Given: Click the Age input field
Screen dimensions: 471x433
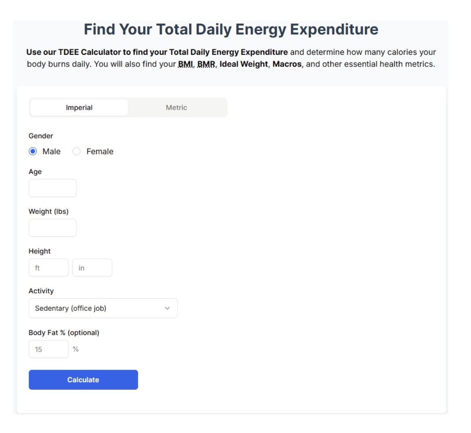Looking at the screenshot, I should coord(52,188).
